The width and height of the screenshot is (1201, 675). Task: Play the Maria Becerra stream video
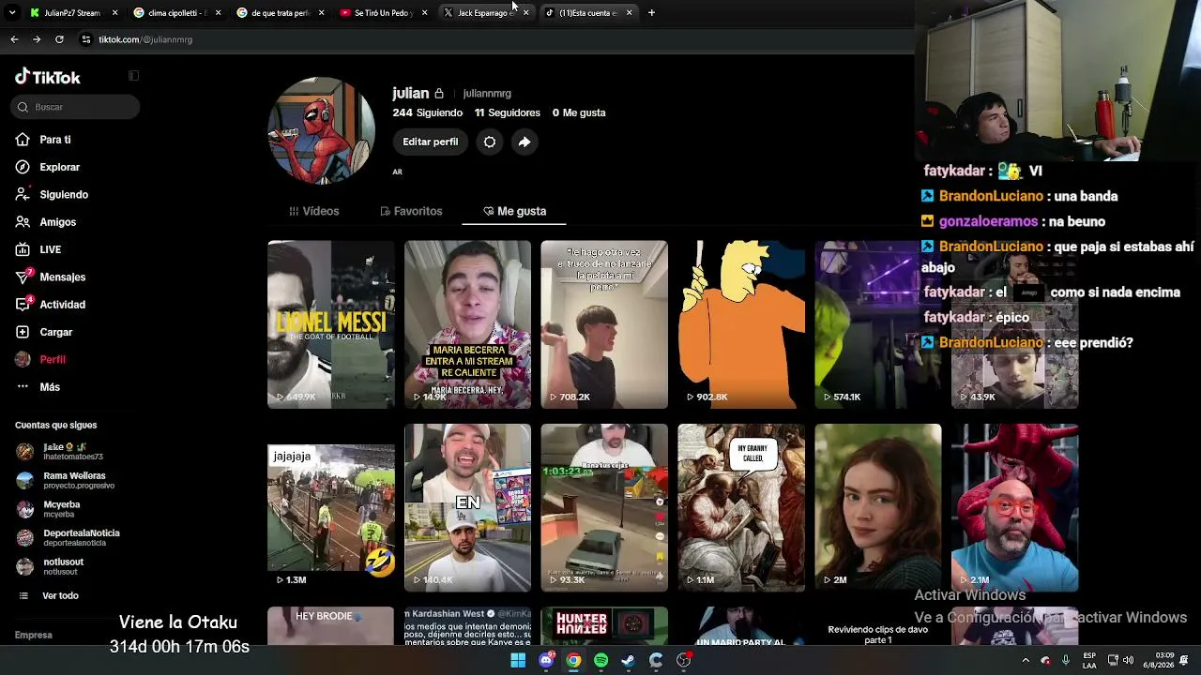[x=468, y=324]
